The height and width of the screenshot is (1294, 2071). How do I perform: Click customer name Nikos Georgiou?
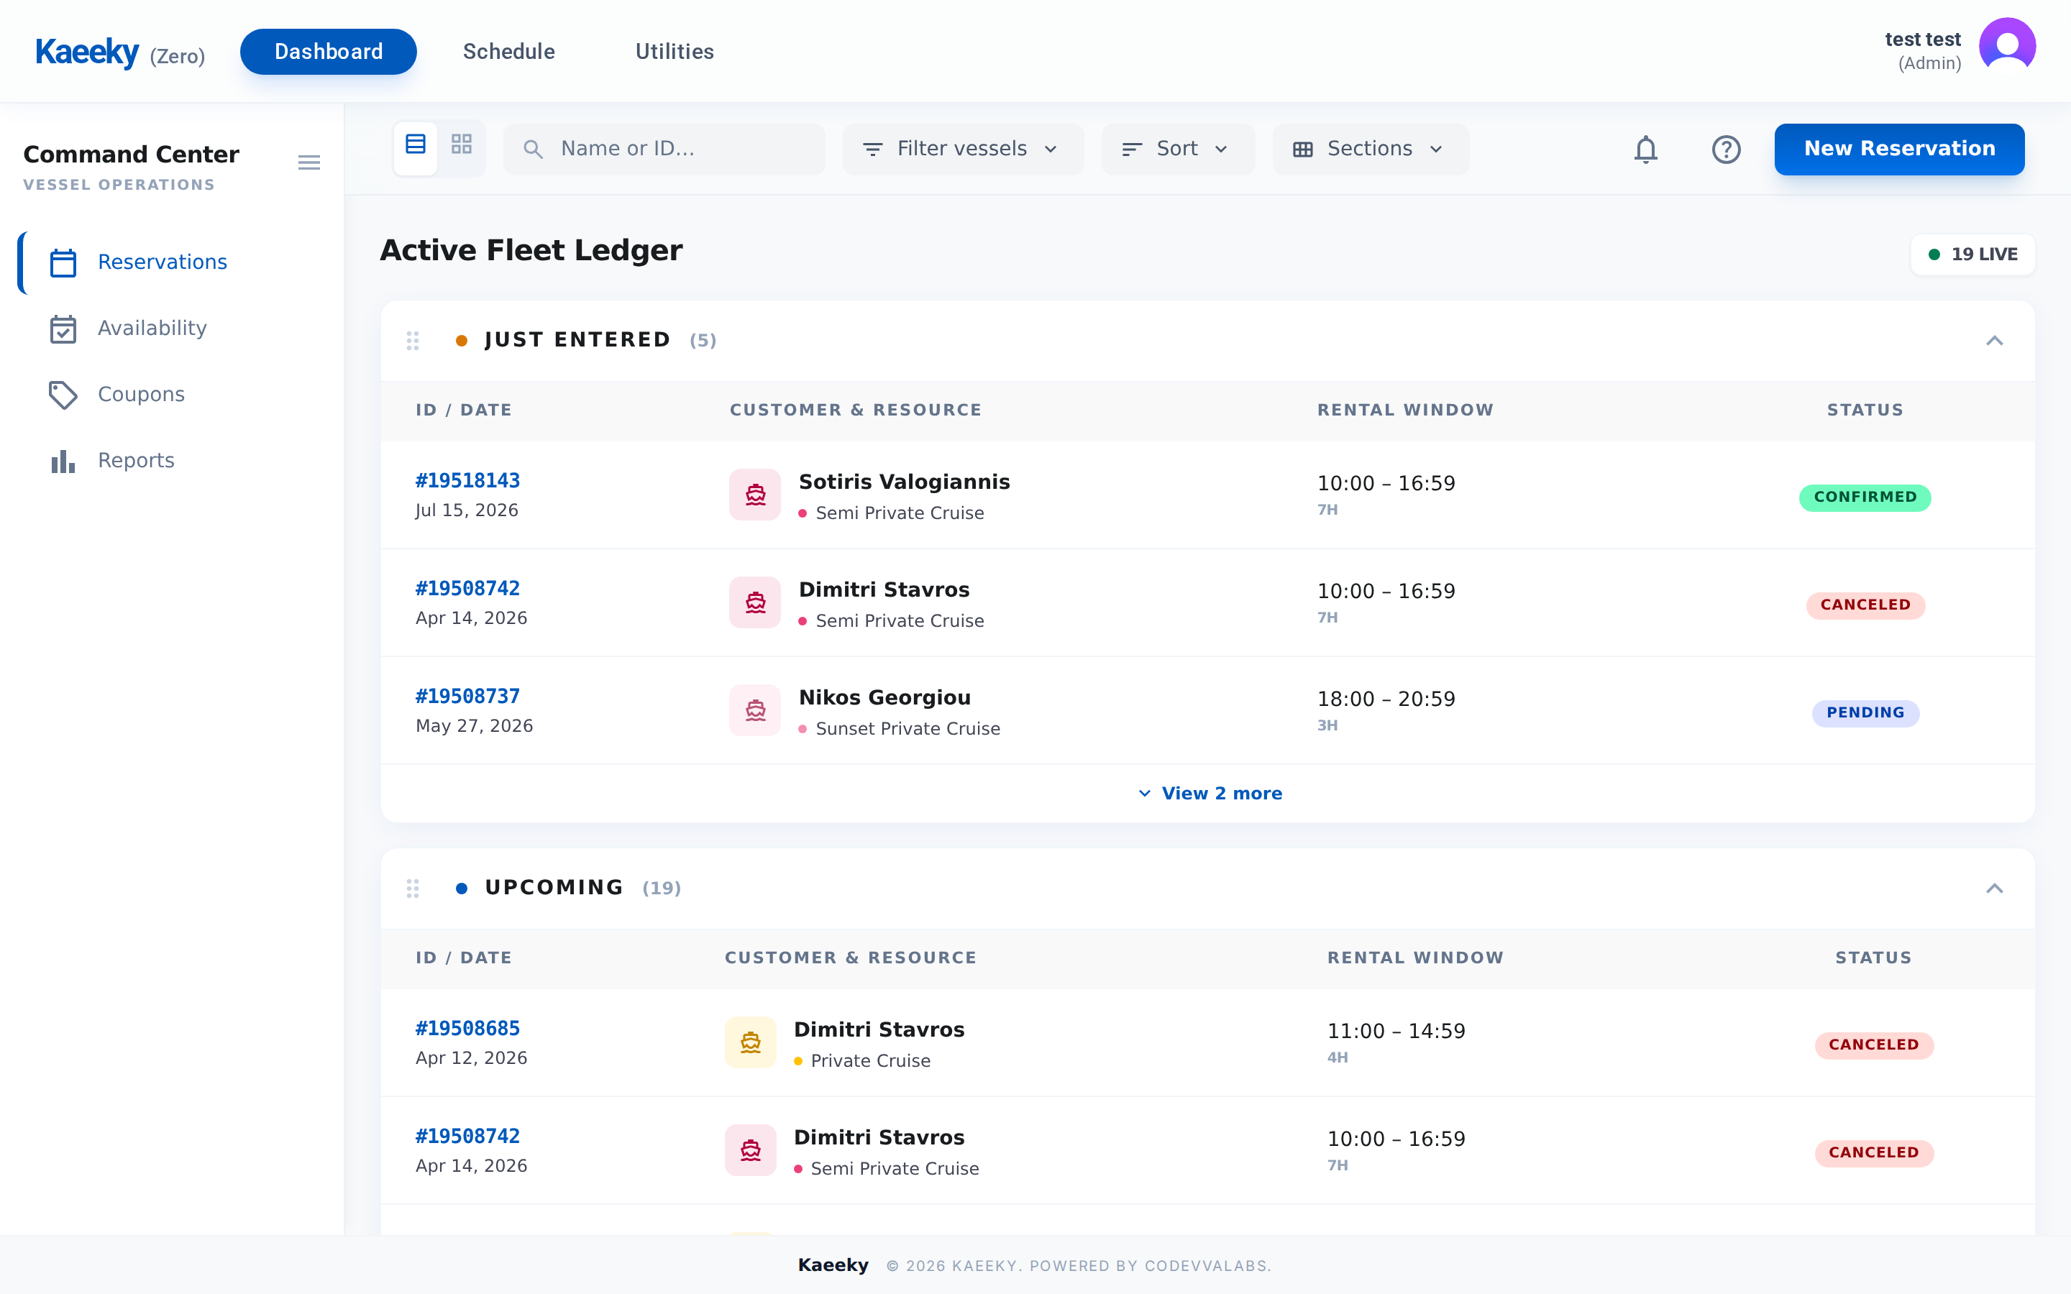coord(884,697)
